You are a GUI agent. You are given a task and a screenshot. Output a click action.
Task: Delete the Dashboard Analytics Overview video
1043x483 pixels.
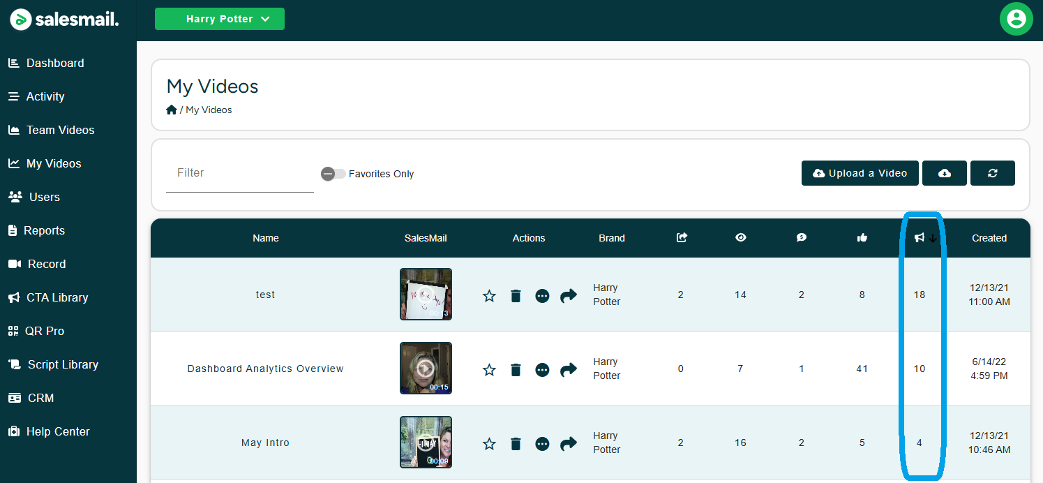(516, 370)
